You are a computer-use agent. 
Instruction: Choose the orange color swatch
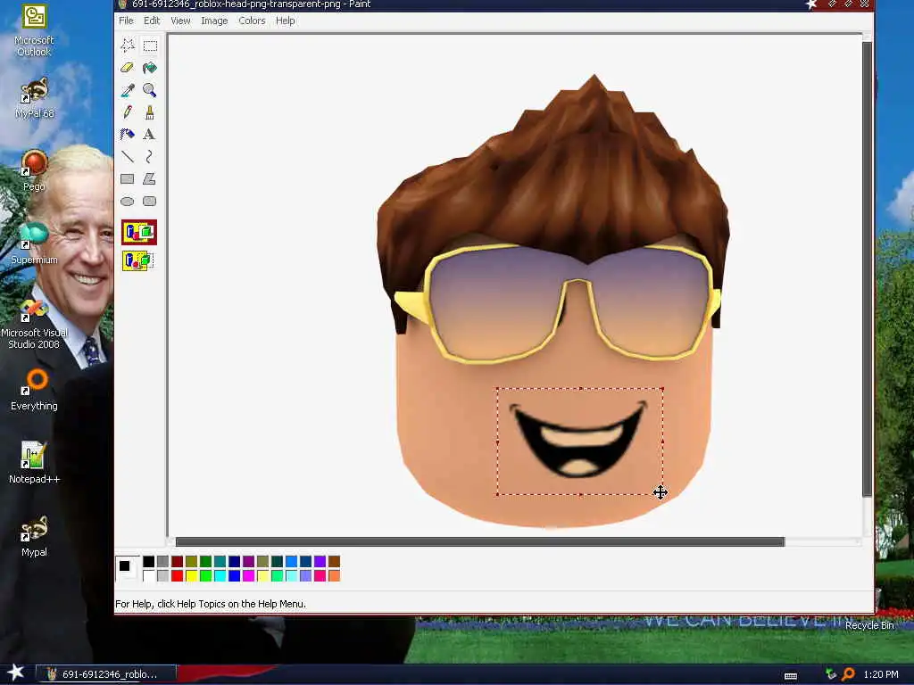(x=334, y=575)
